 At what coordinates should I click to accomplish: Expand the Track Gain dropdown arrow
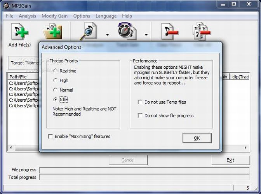coord(146,35)
